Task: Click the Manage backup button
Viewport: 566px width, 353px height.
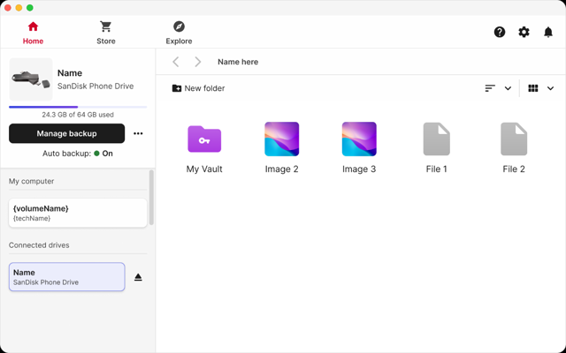Action: pos(67,133)
